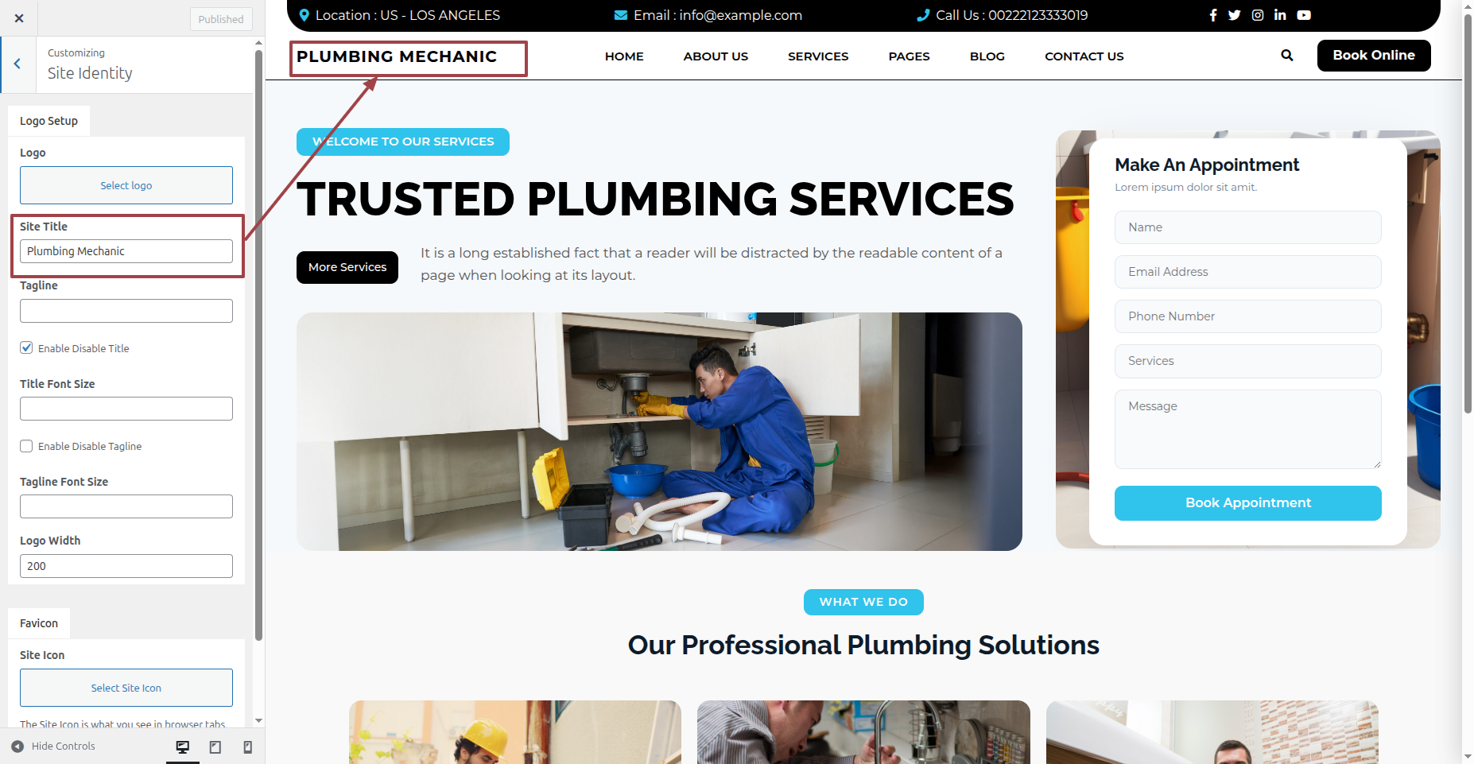Open the Twitter social icon
Screen dimensions: 1474x764
coord(1235,15)
